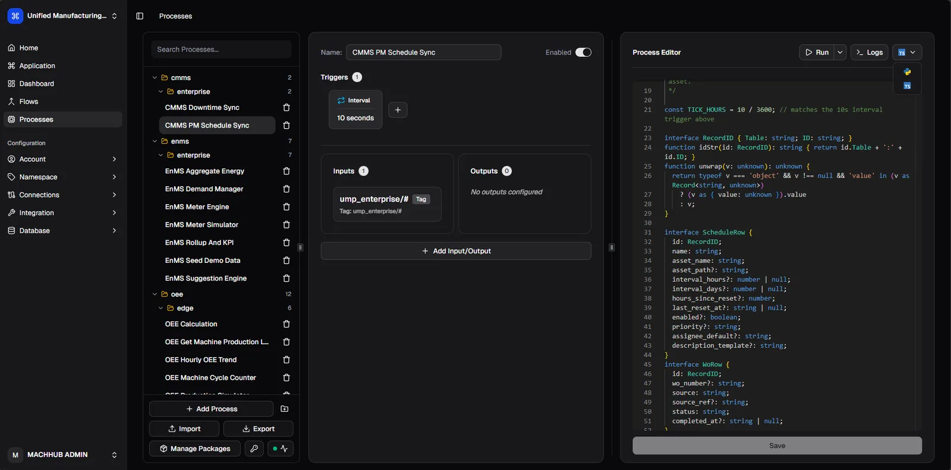The width and height of the screenshot is (951, 470).
Task: Delete the CMMS Downtime Sync process
Action: (x=286, y=107)
